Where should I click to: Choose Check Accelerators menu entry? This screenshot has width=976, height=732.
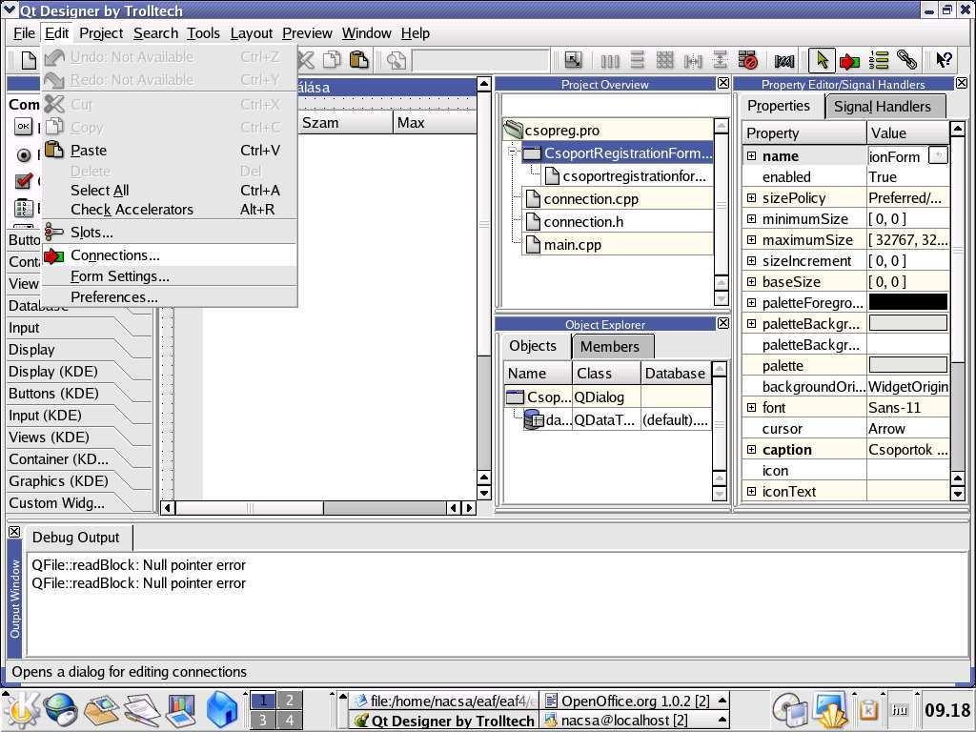tap(170, 209)
